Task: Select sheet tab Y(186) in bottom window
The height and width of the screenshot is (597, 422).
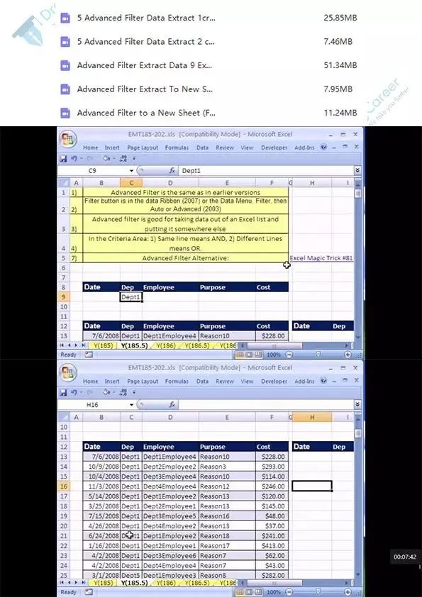Action: click(166, 583)
